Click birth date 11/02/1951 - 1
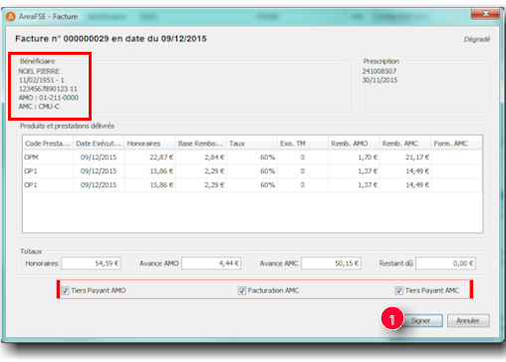 coord(42,80)
